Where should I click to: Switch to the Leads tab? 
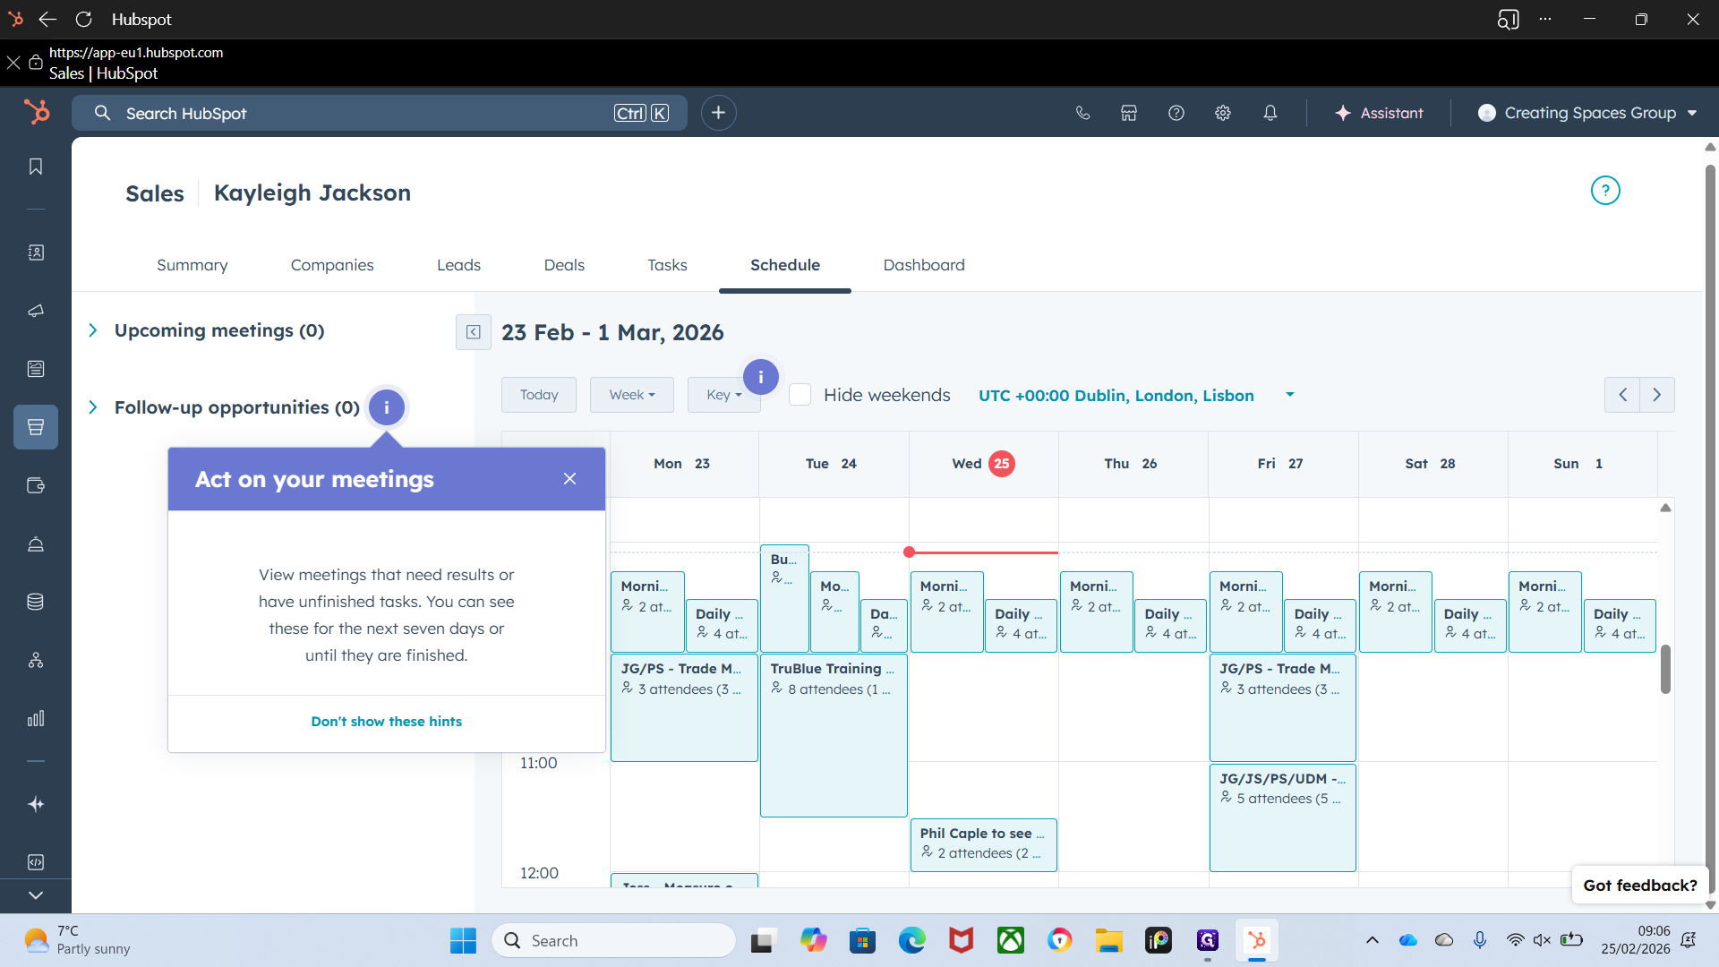[x=458, y=265]
